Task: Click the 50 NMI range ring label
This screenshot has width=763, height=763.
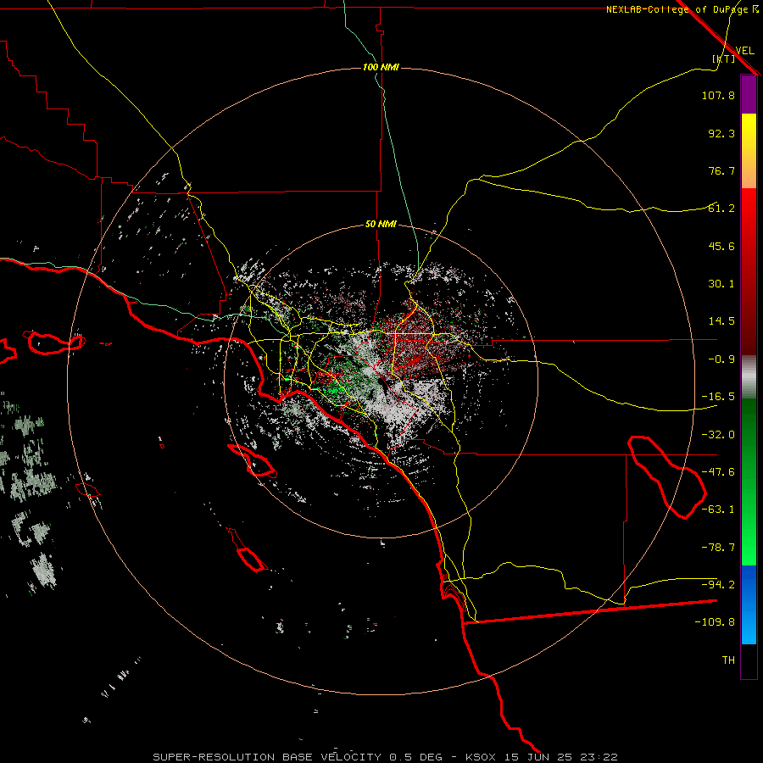Action: click(x=381, y=225)
